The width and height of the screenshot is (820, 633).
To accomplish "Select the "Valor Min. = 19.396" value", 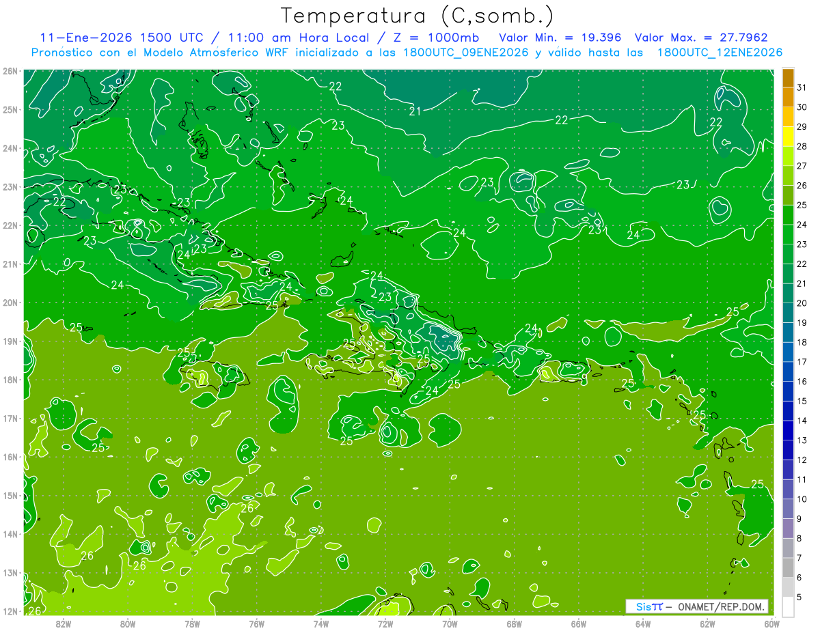I will point(562,38).
